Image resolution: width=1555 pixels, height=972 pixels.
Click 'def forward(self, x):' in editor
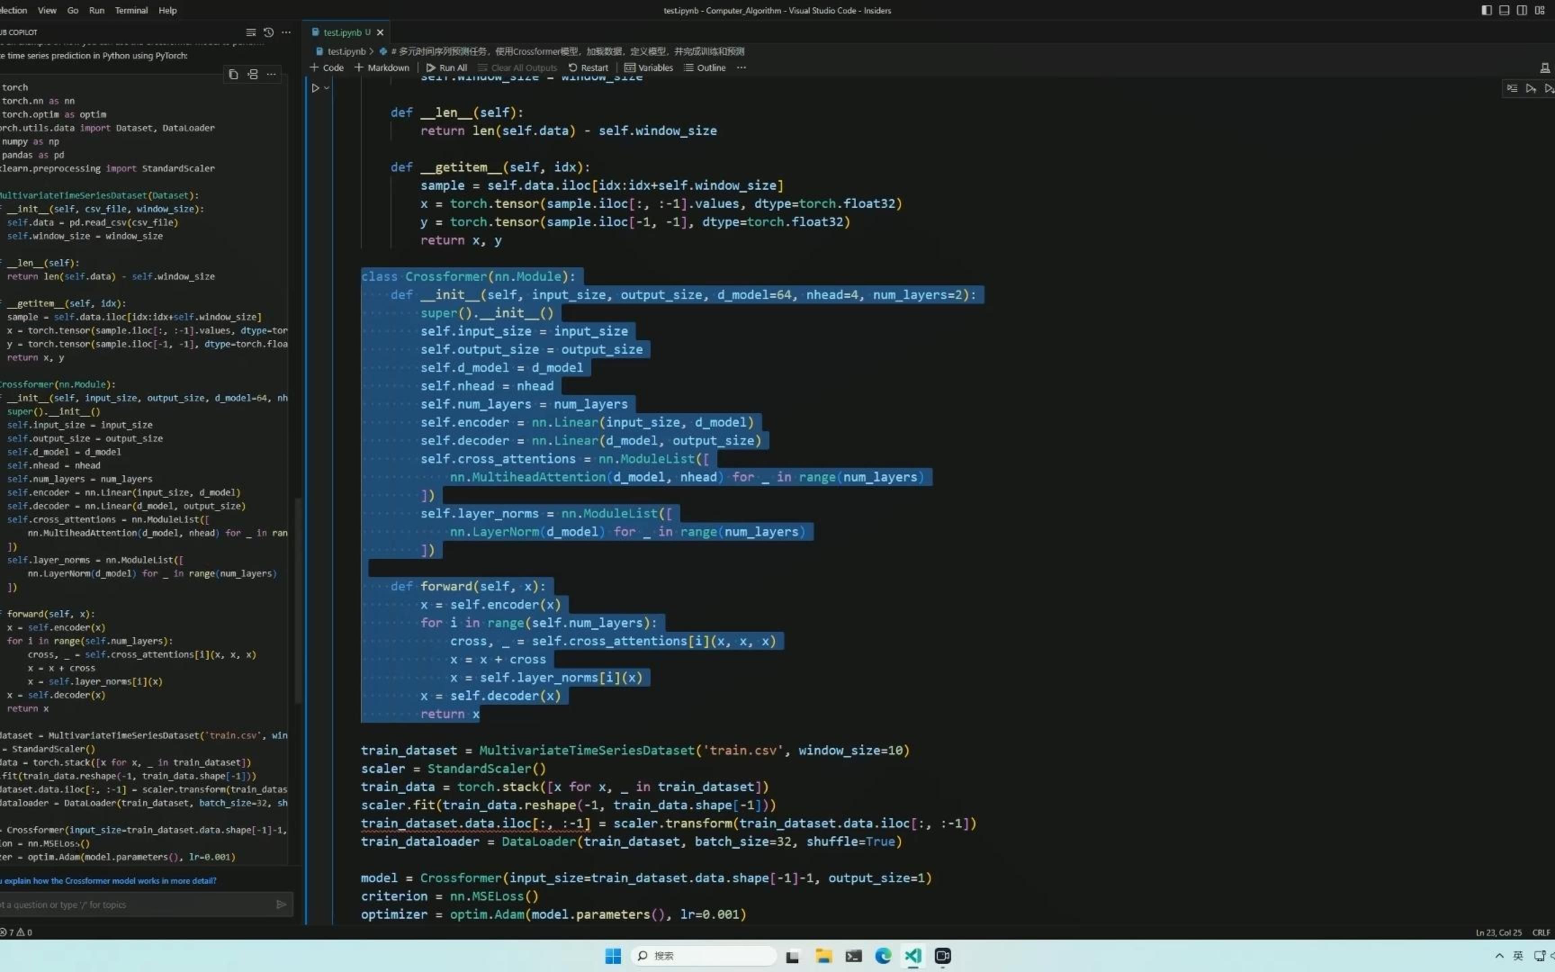coord(468,586)
